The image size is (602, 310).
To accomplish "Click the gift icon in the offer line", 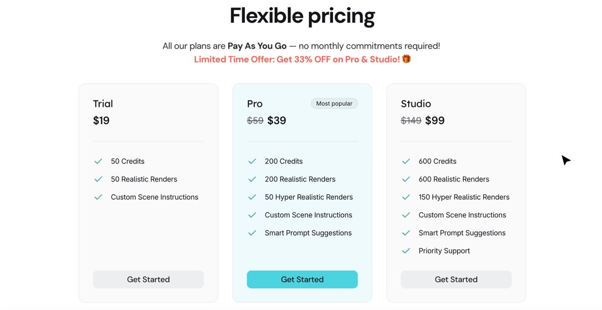I will pyautogui.click(x=406, y=59).
